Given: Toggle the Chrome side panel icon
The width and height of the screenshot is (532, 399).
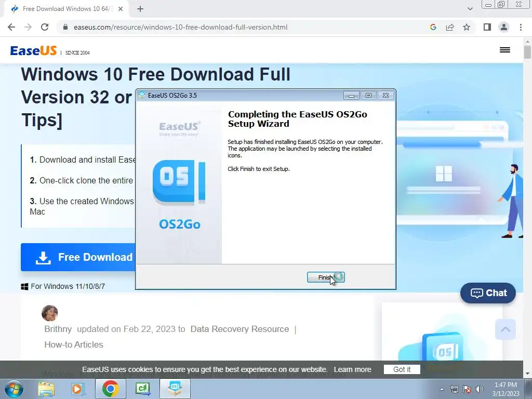Looking at the screenshot, I should point(487,27).
